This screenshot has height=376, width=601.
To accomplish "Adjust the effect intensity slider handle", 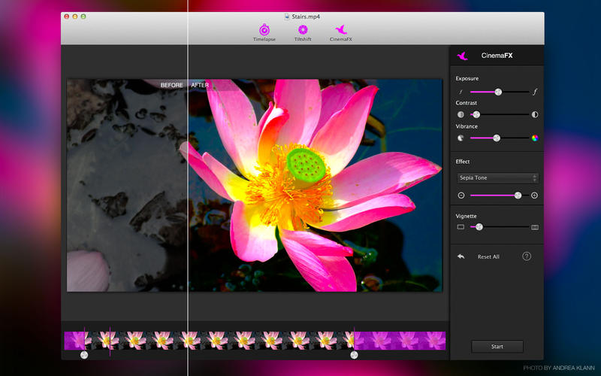I will pyautogui.click(x=518, y=196).
